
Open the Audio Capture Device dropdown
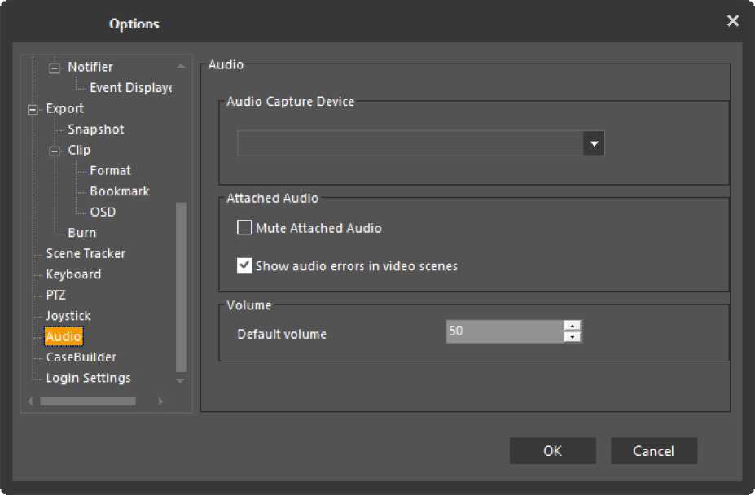[x=594, y=144]
